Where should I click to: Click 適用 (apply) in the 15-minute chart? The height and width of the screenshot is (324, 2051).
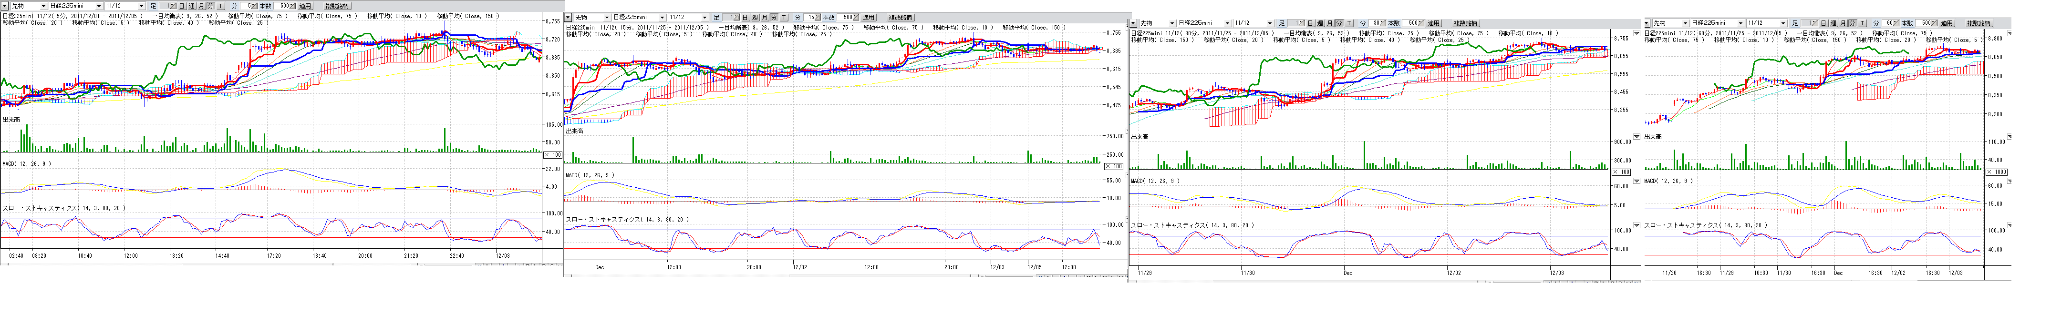868,18
